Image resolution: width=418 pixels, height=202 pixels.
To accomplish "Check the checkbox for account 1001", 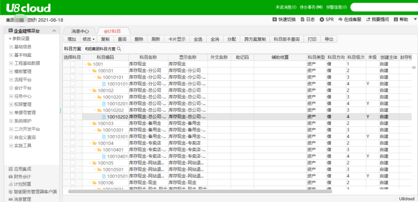I will [x=72, y=64].
